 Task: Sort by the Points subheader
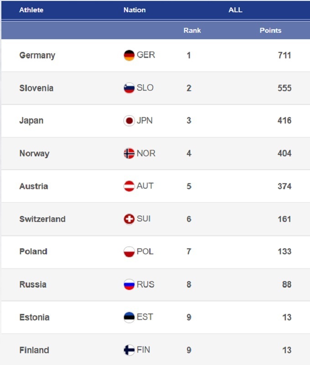[x=270, y=31]
